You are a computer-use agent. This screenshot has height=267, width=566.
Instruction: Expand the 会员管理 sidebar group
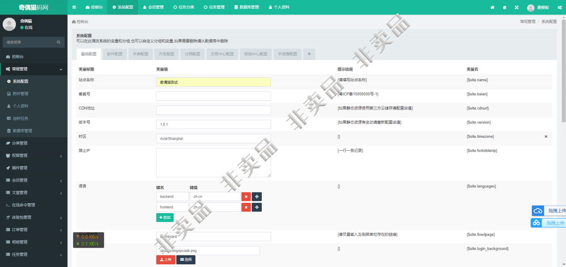[34, 180]
